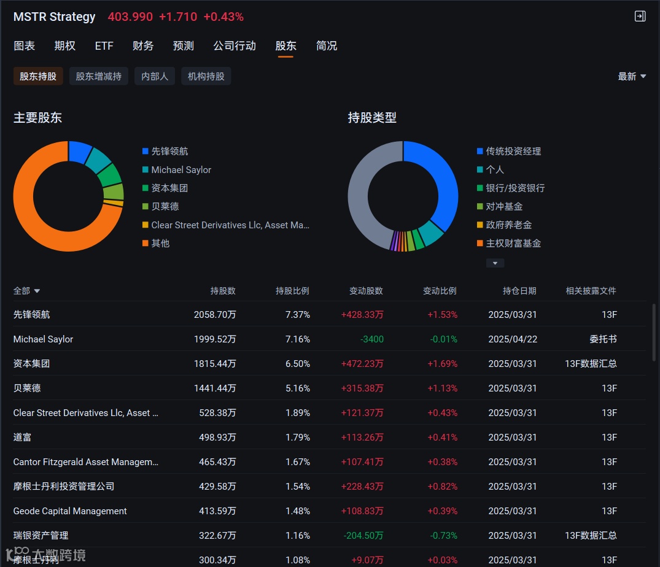Sort by 持仓日期 column header
This screenshot has height=567, width=660.
[519, 291]
